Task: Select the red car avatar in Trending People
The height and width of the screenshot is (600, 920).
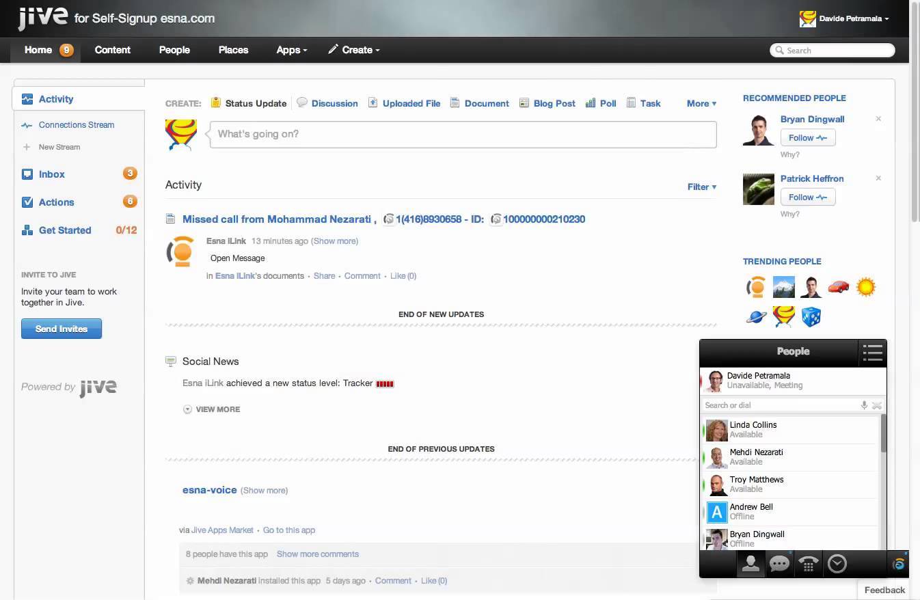Action: click(x=838, y=287)
